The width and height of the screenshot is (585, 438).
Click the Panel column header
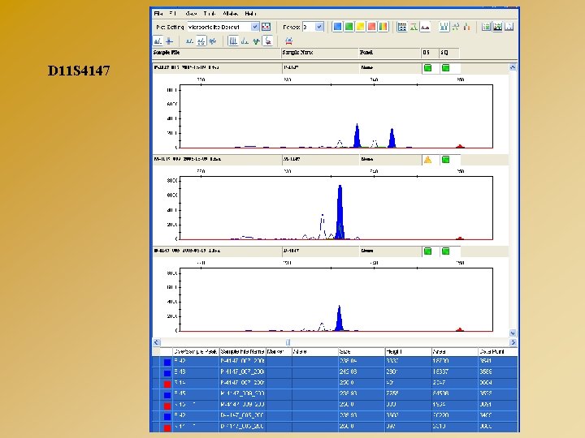coord(389,53)
